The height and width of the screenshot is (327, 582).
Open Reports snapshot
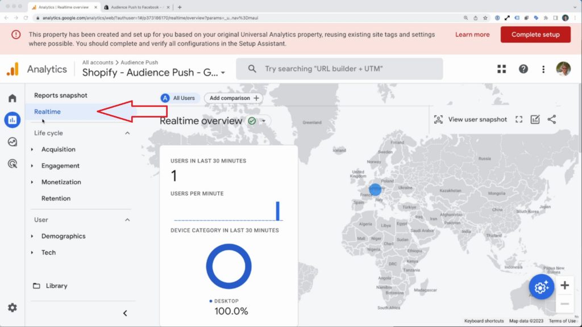click(x=60, y=95)
